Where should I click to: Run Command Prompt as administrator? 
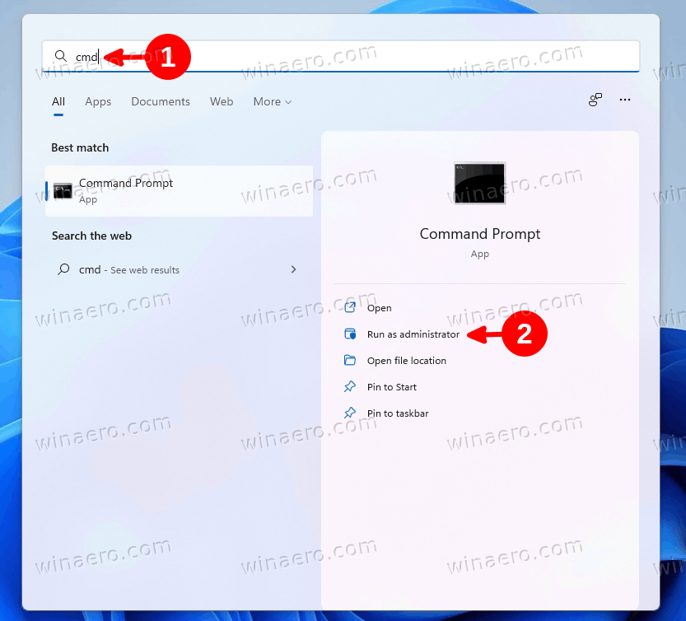pyautogui.click(x=413, y=334)
